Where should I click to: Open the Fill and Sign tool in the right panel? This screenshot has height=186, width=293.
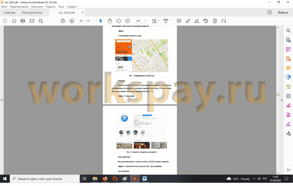click(x=288, y=124)
